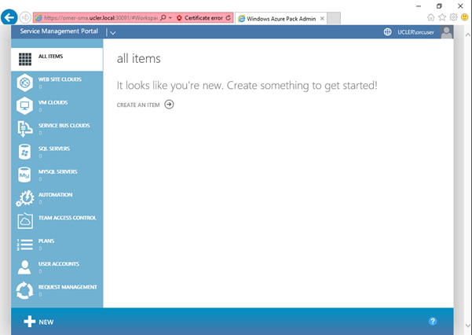This screenshot has height=335, width=472.
Task: Expand the Service Management Portal dropdown chevron
Action: [x=113, y=33]
